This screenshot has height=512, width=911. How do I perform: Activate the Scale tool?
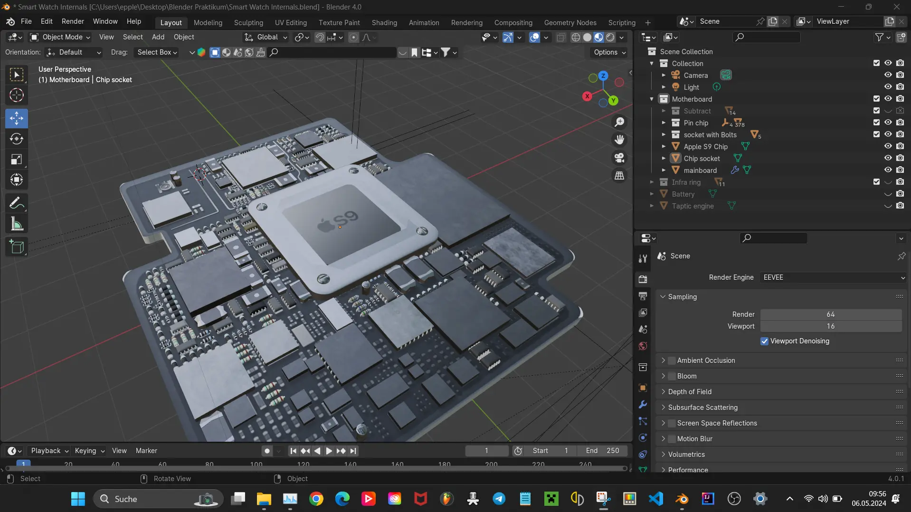pos(17,160)
